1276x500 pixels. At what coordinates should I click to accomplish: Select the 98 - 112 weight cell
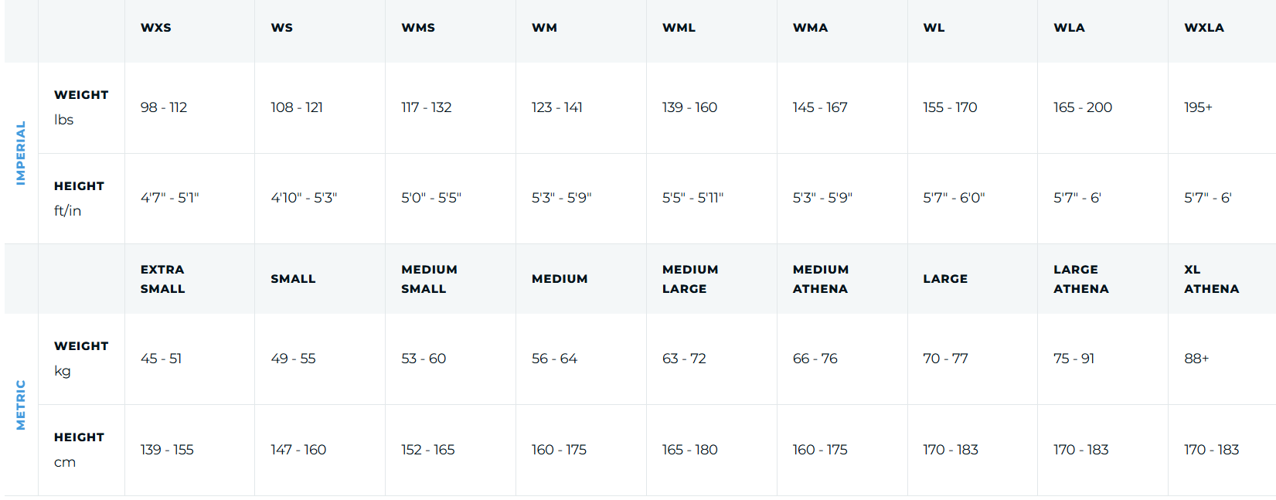[164, 107]
